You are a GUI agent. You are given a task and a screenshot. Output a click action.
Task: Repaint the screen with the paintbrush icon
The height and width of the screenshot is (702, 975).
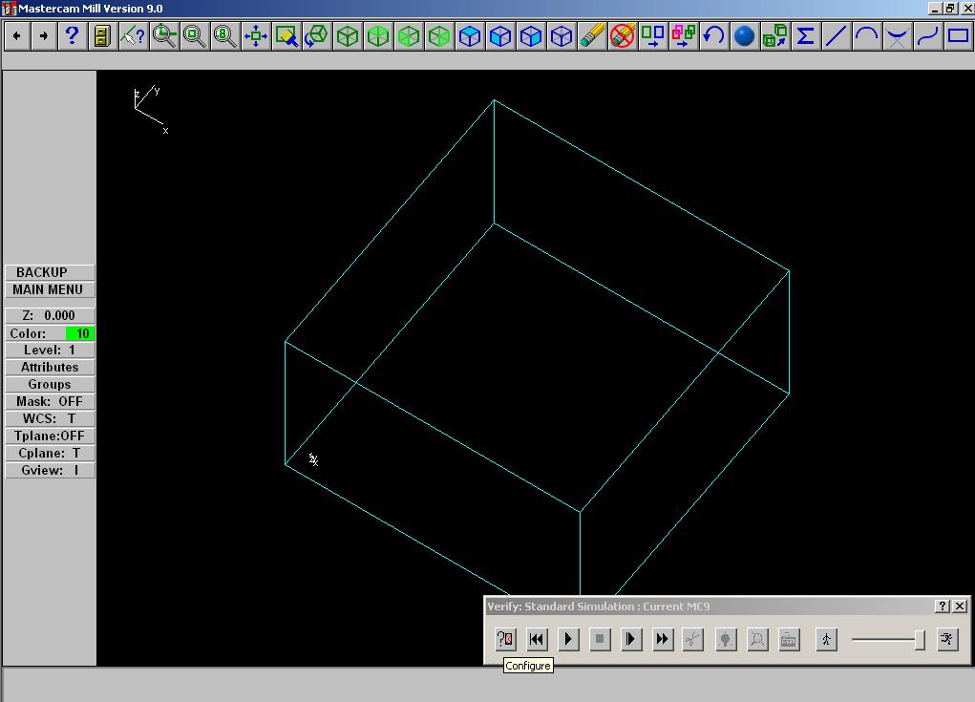click(x=286, y=36)
